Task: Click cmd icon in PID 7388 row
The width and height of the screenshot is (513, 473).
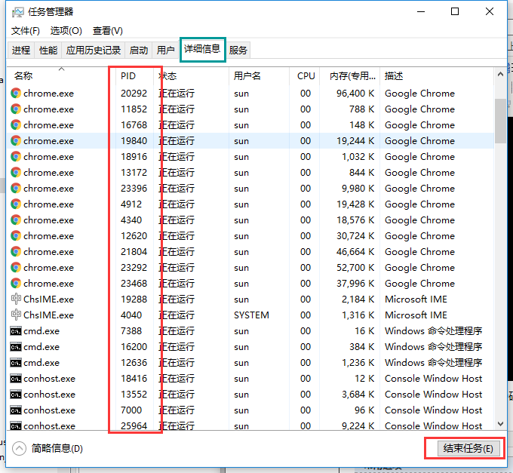Action: click(x=16, y=331)
